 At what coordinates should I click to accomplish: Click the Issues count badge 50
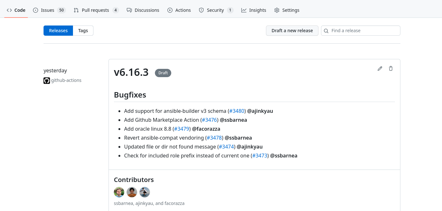click(61, 10)
